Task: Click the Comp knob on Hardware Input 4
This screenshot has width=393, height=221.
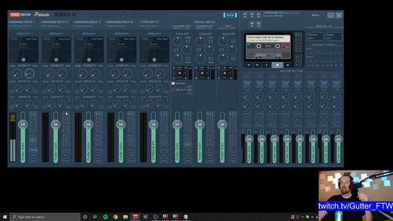Action: pos(115,74)
